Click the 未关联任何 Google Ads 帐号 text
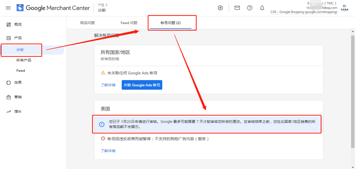The height and width of the screenshot is (169, 355). coord(132,73)
